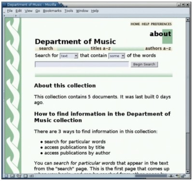Click the vertical scrollbar thumb
Screen dimensions: 193x181
pyautogui.click(x=188, y=77)
